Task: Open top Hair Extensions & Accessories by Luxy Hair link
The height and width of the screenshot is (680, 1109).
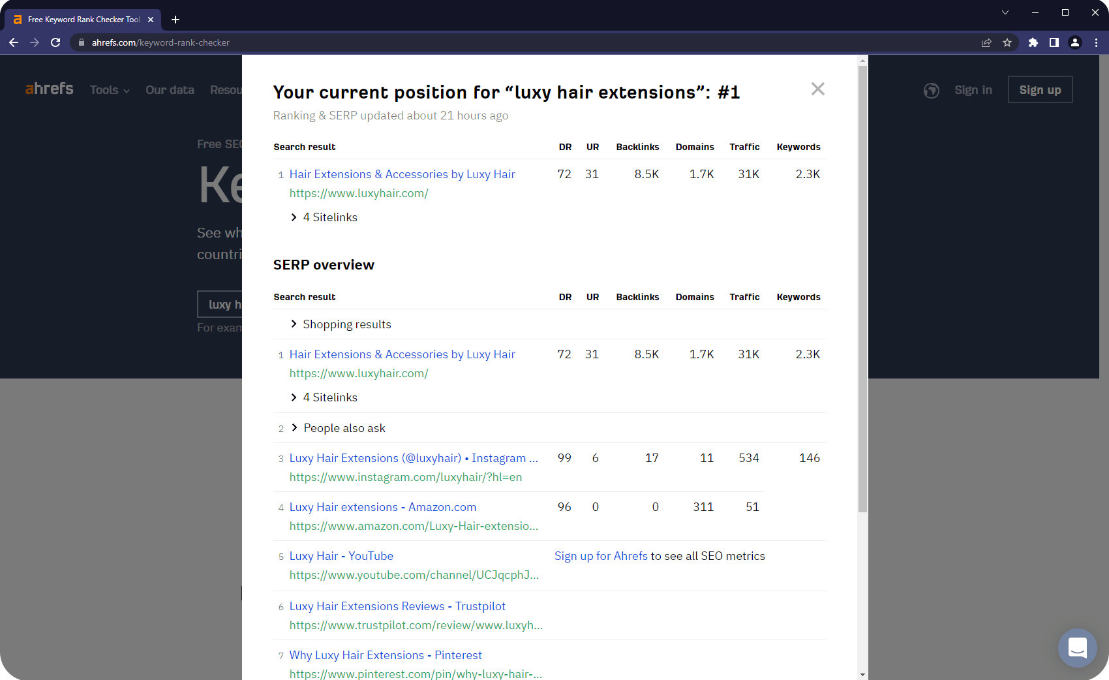Action: (402, 174)
